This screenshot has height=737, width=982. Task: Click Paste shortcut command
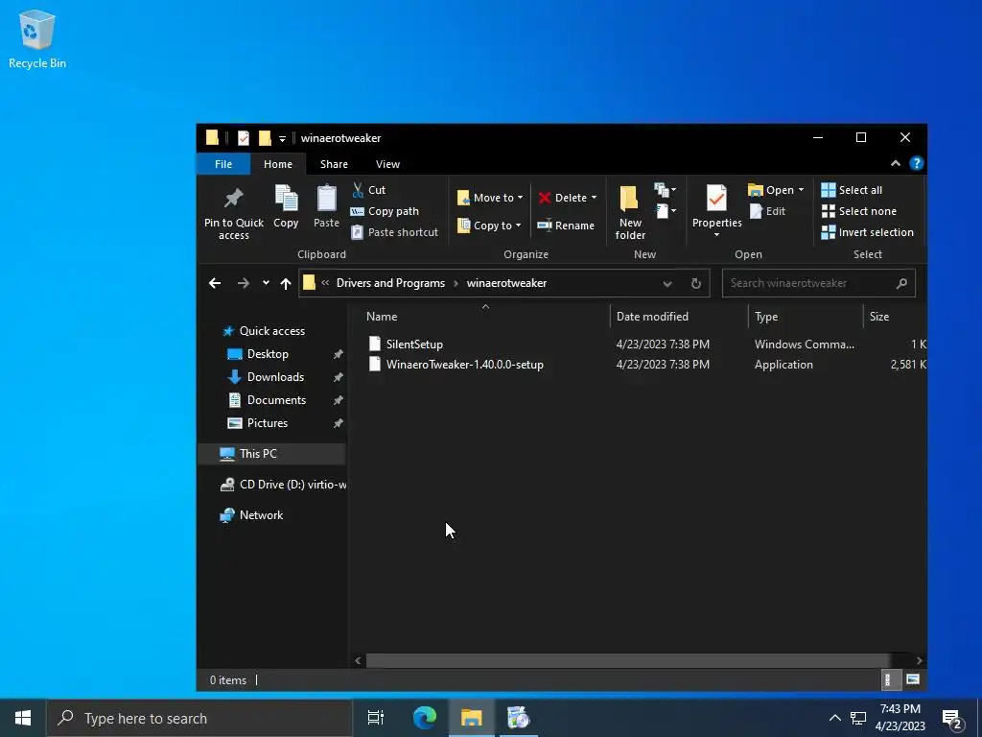click(394, 232)
